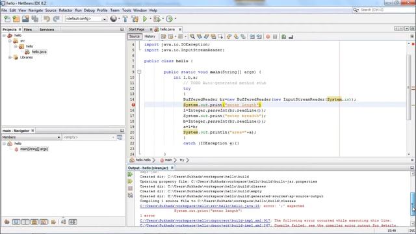The height and width of the screenshot is (234, 416).
Task: Toggle Show Inherited Members in Navigator
Action: [7, 222]
